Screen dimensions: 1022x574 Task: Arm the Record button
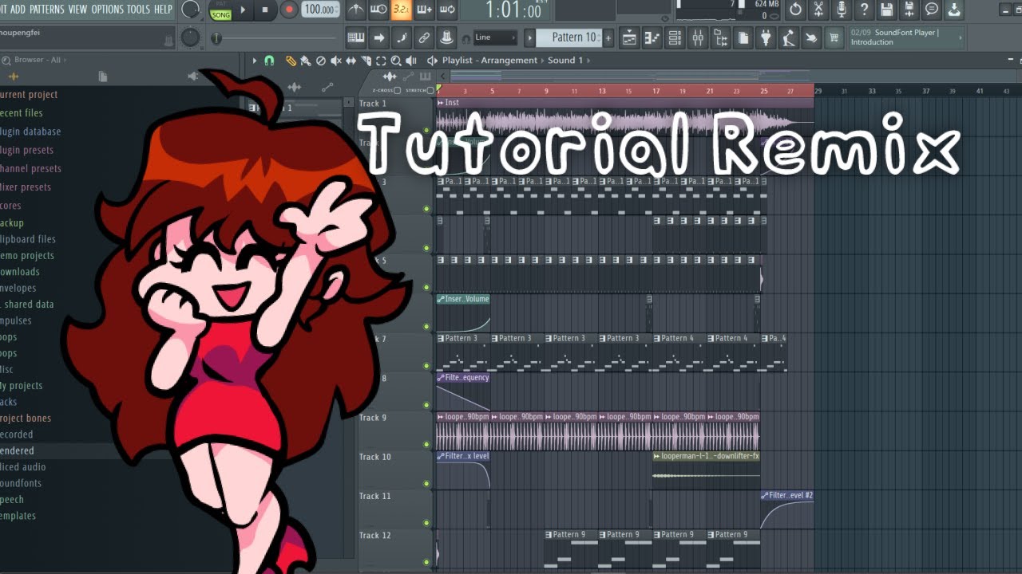pos(289,10)
